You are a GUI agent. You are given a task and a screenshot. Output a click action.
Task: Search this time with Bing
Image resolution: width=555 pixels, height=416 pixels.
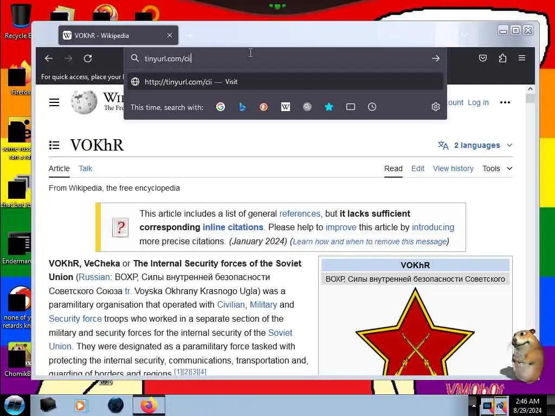(x=242, y=107)
